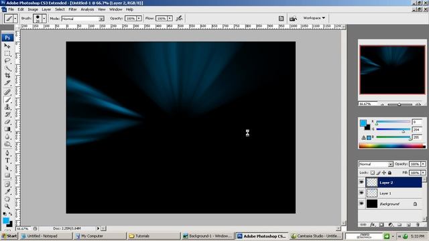
Task: Select the Dodge tool
Action: coord(7,144)
